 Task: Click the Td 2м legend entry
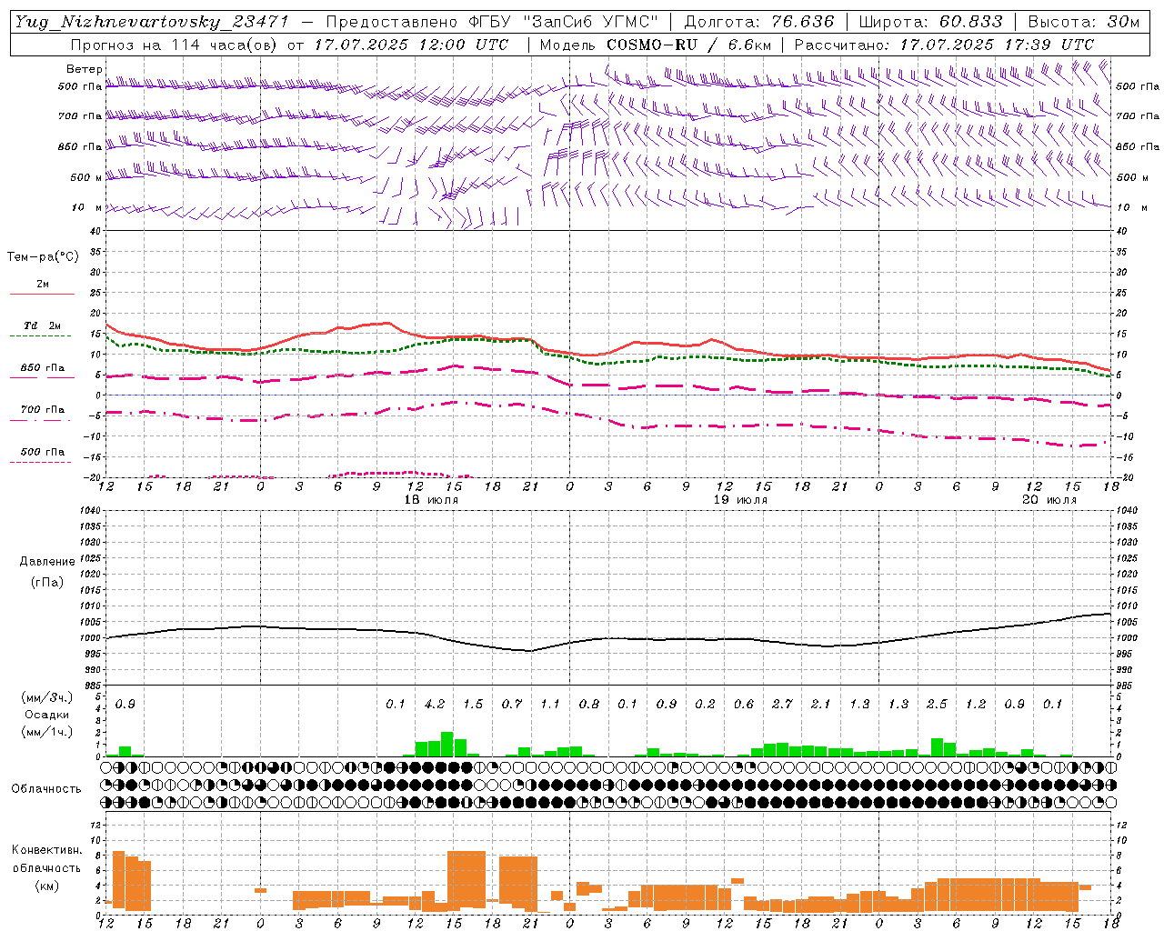[43, 325]
